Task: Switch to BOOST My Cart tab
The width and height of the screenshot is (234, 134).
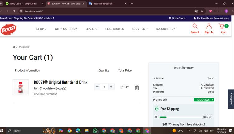Action: 66,4
